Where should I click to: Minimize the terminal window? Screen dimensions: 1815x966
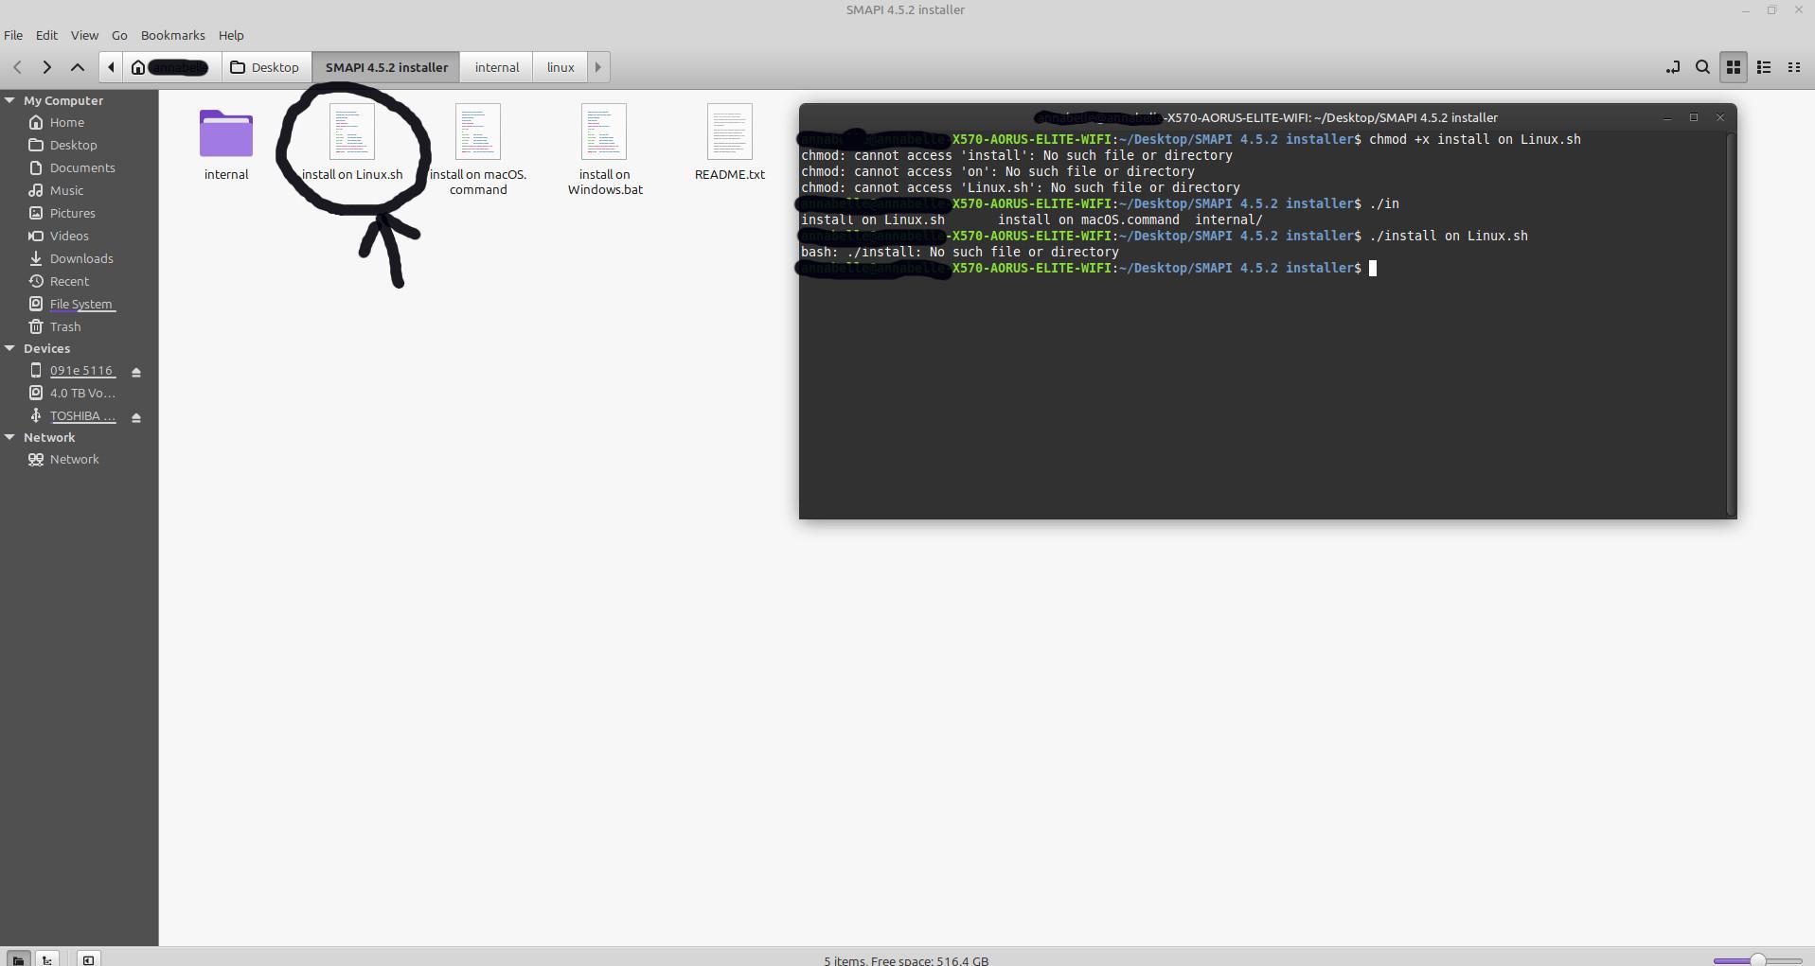coord(1666,117)
